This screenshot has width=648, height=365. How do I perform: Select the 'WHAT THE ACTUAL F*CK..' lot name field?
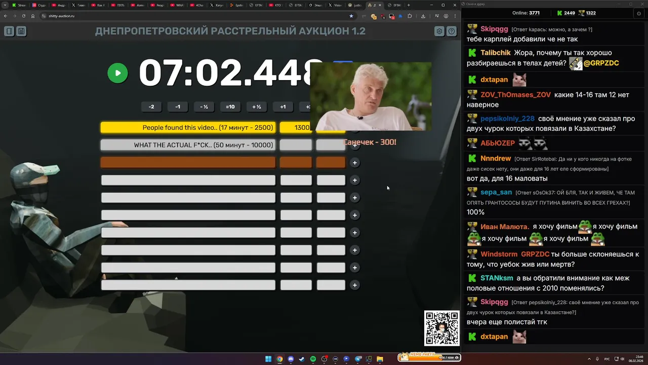pos(188,145)
